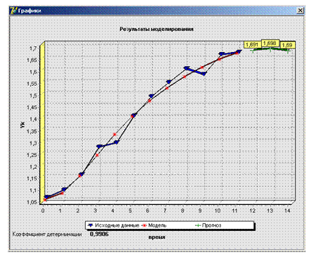Click the forecast label 1,69
The height and width of the screenshot is (257, 314).
point(287,45)
